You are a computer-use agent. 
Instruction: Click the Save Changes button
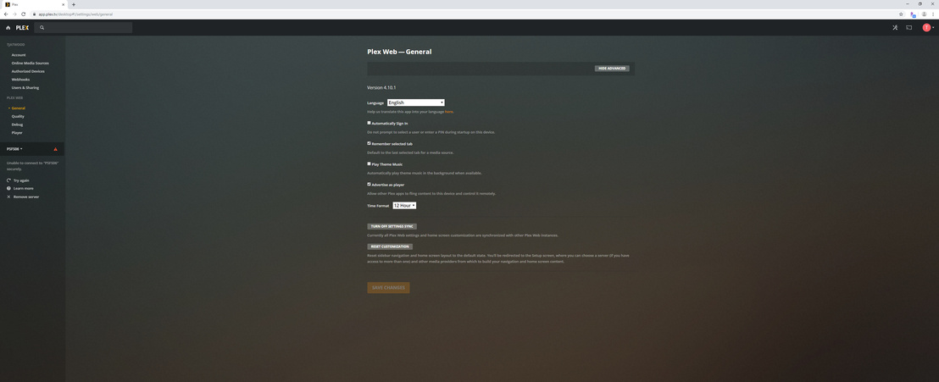point(388,288)
